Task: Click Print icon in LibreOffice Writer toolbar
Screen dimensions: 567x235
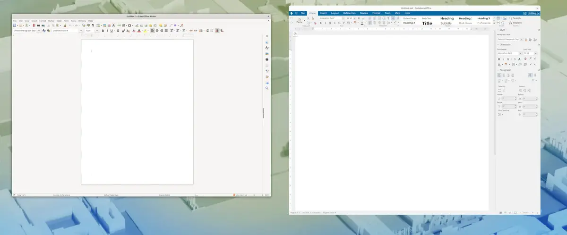Action: pos(39,25)
